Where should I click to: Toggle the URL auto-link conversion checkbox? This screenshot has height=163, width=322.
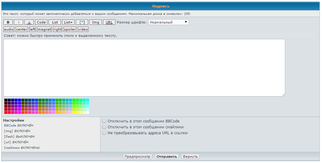point(105,133)
